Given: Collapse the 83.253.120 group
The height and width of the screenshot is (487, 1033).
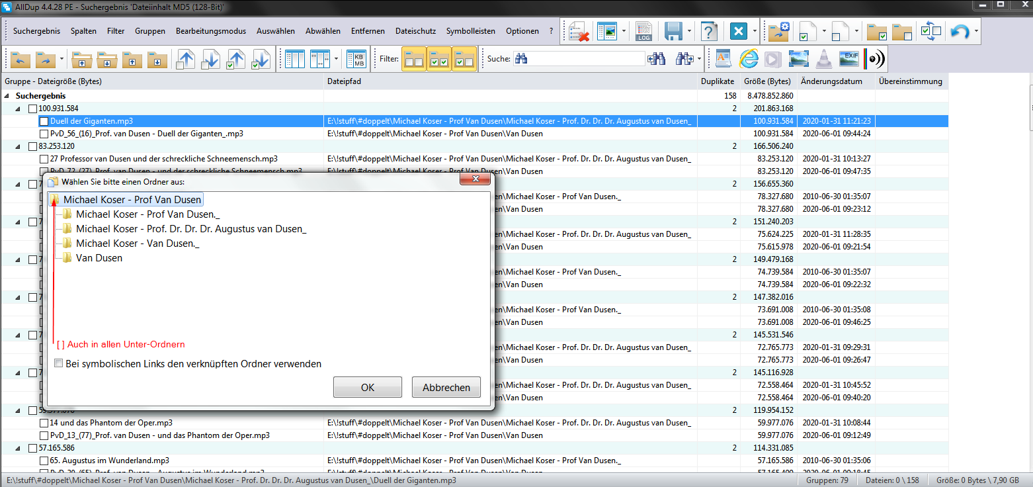Looking at the screenshot, I should tap(18, 146).
